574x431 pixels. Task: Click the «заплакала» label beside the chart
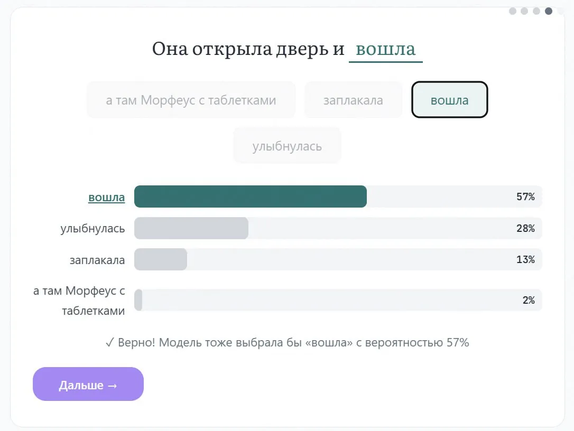tap(97, 260)
